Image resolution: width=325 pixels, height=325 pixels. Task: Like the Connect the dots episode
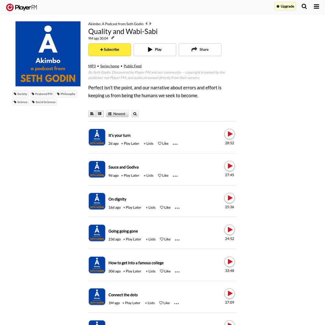click(x=164, y=303)
